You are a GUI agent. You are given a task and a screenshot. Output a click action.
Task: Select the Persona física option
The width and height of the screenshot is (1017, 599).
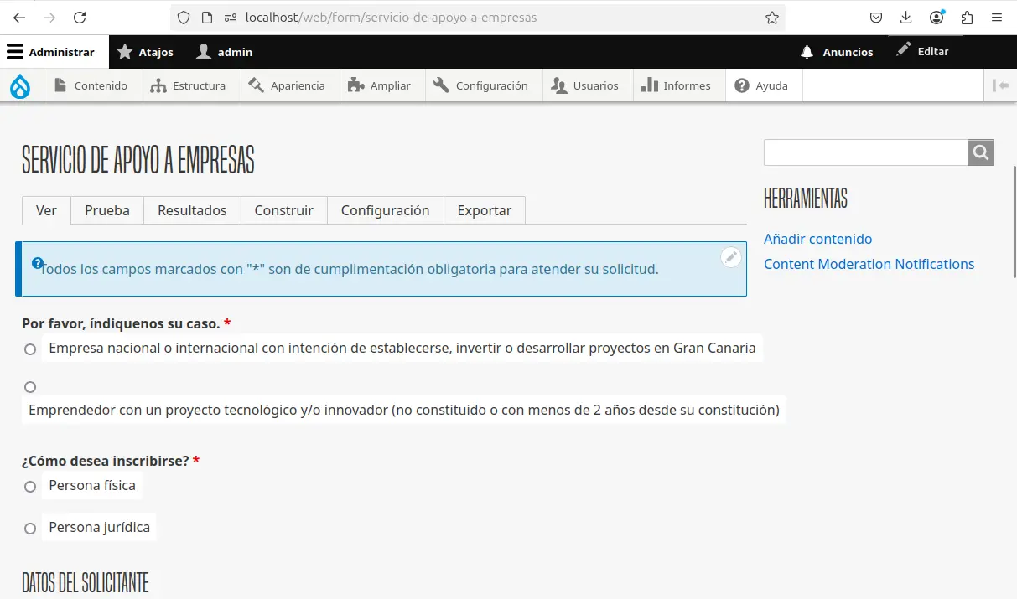pyautogui.click(x=30, y=486)
